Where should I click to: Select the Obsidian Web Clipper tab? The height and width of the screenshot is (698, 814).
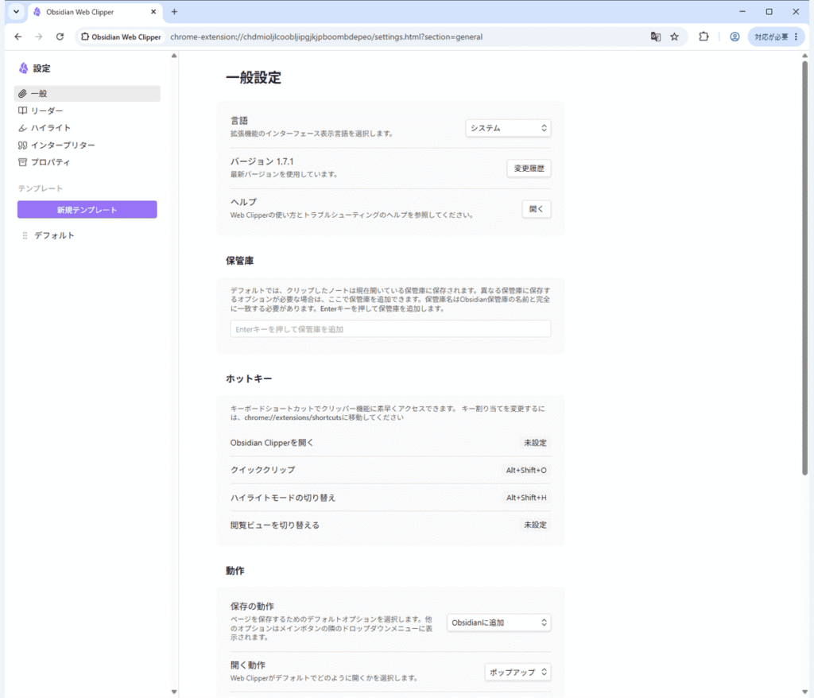point(95,11)
